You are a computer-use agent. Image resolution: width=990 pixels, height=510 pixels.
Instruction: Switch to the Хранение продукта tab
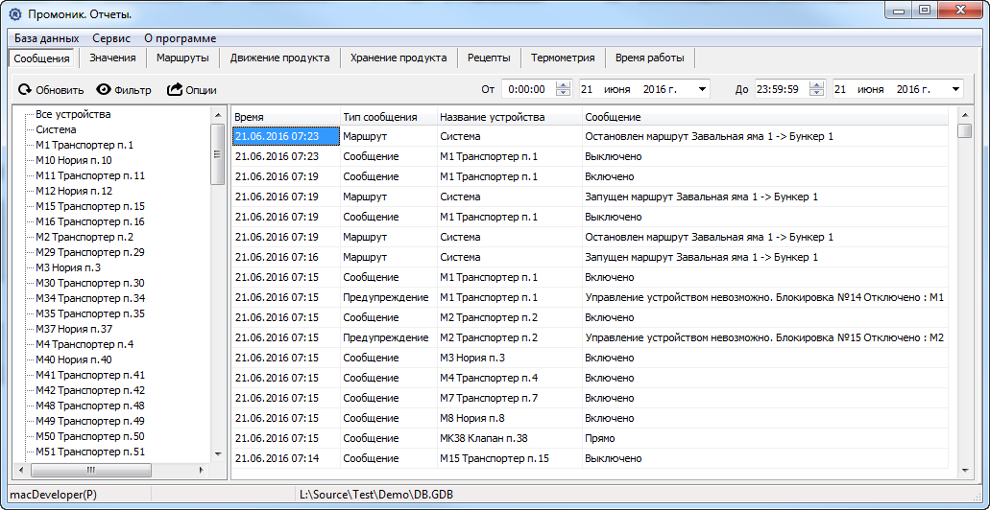398,58
